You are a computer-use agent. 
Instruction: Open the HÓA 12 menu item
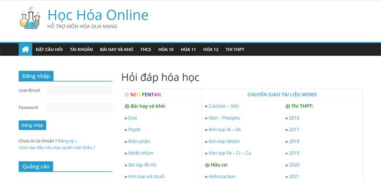coord(211,49)
